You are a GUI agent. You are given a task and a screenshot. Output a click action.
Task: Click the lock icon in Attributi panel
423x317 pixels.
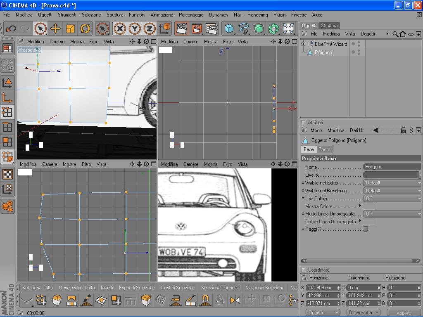point(403,130)
